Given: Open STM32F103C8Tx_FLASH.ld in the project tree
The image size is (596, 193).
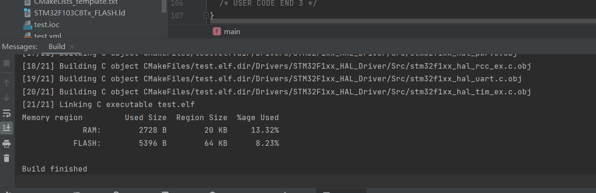Looking at the screenshot, I should 79,13.
